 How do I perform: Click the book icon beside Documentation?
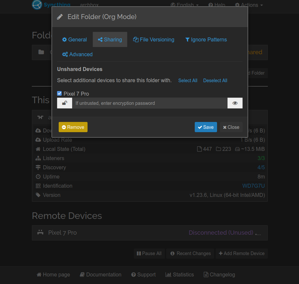click(82, 274)
